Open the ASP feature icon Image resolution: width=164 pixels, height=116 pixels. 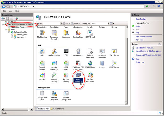click(x=42, y=52)
